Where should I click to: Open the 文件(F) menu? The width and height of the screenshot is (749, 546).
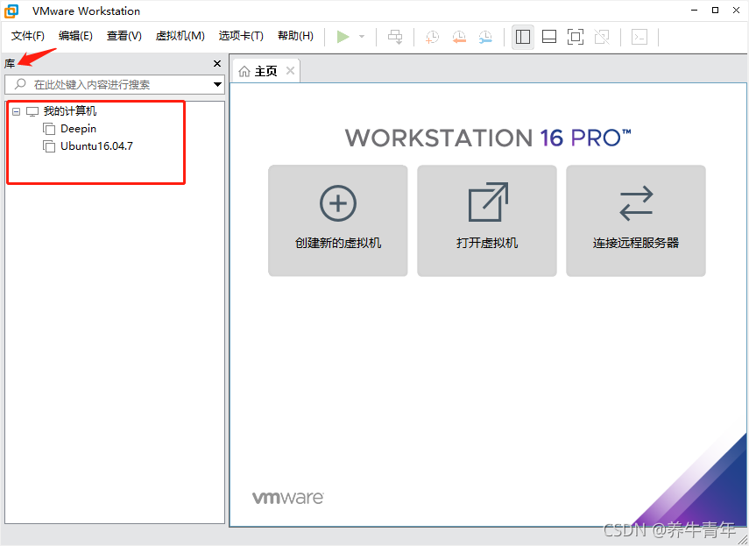(28, 36)
